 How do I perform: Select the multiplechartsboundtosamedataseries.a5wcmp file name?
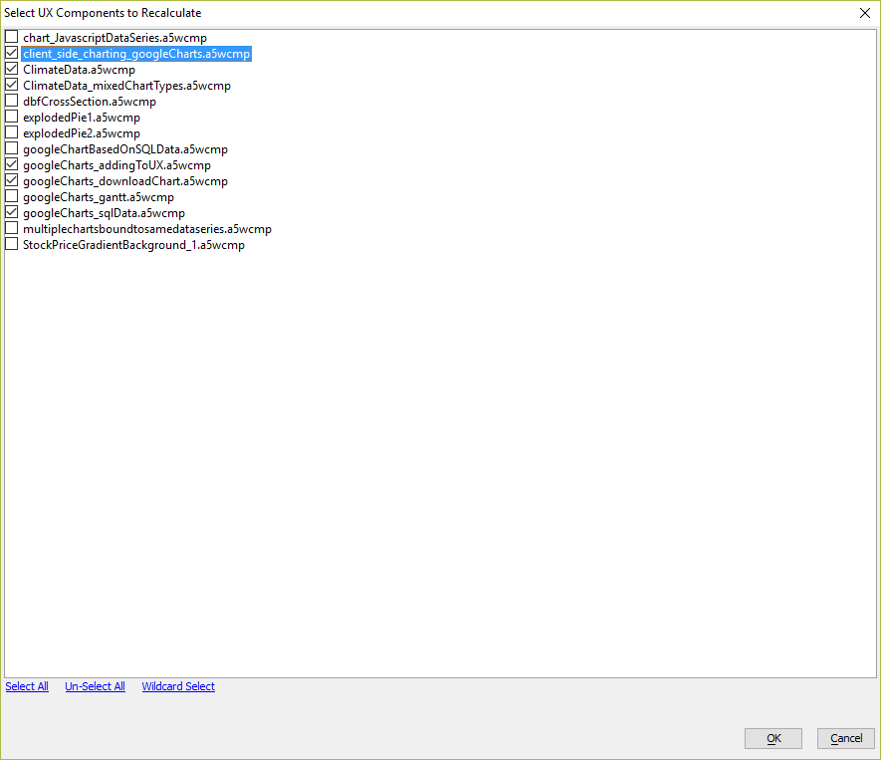147,229
